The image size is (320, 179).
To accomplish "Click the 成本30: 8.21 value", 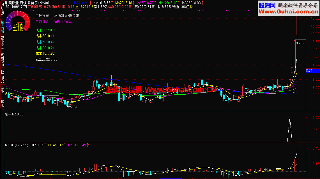I will [x=45, y=48].
